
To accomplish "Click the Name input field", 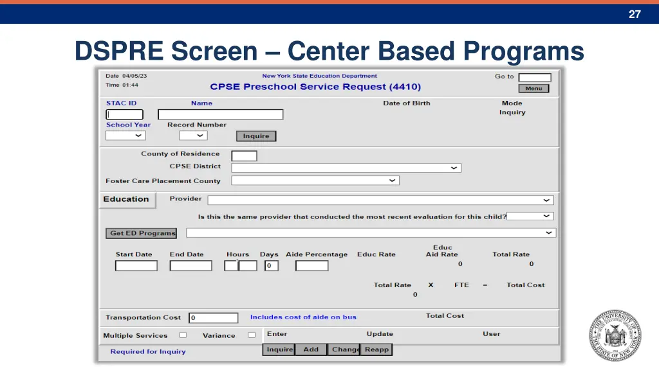I will 220,114.
